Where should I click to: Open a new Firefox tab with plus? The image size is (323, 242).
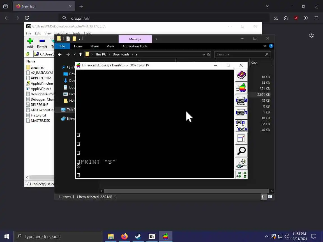[x=81, y=6]
